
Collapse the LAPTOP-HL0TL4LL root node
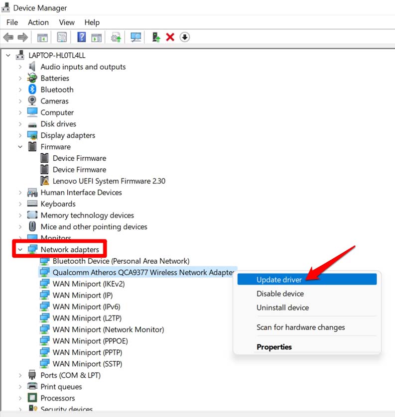[x=8, y=55]
